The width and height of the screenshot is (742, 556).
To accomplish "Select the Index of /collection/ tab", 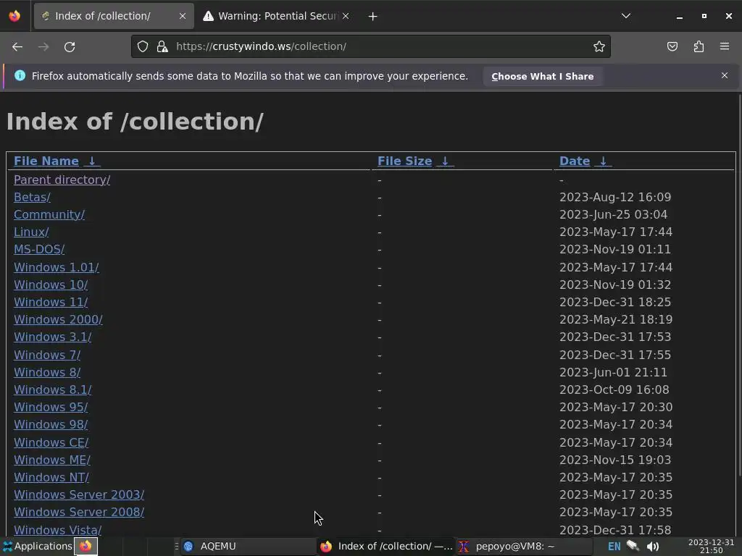I will (114, 16).
